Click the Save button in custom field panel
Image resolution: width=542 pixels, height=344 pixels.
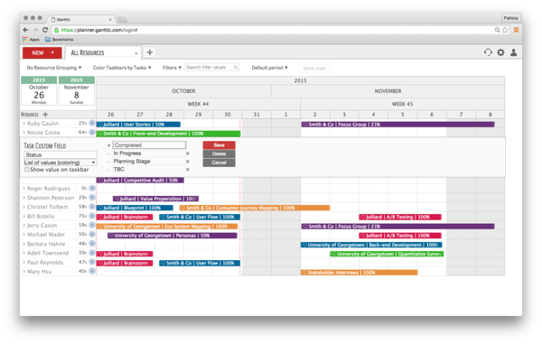[x=220, y=145]
